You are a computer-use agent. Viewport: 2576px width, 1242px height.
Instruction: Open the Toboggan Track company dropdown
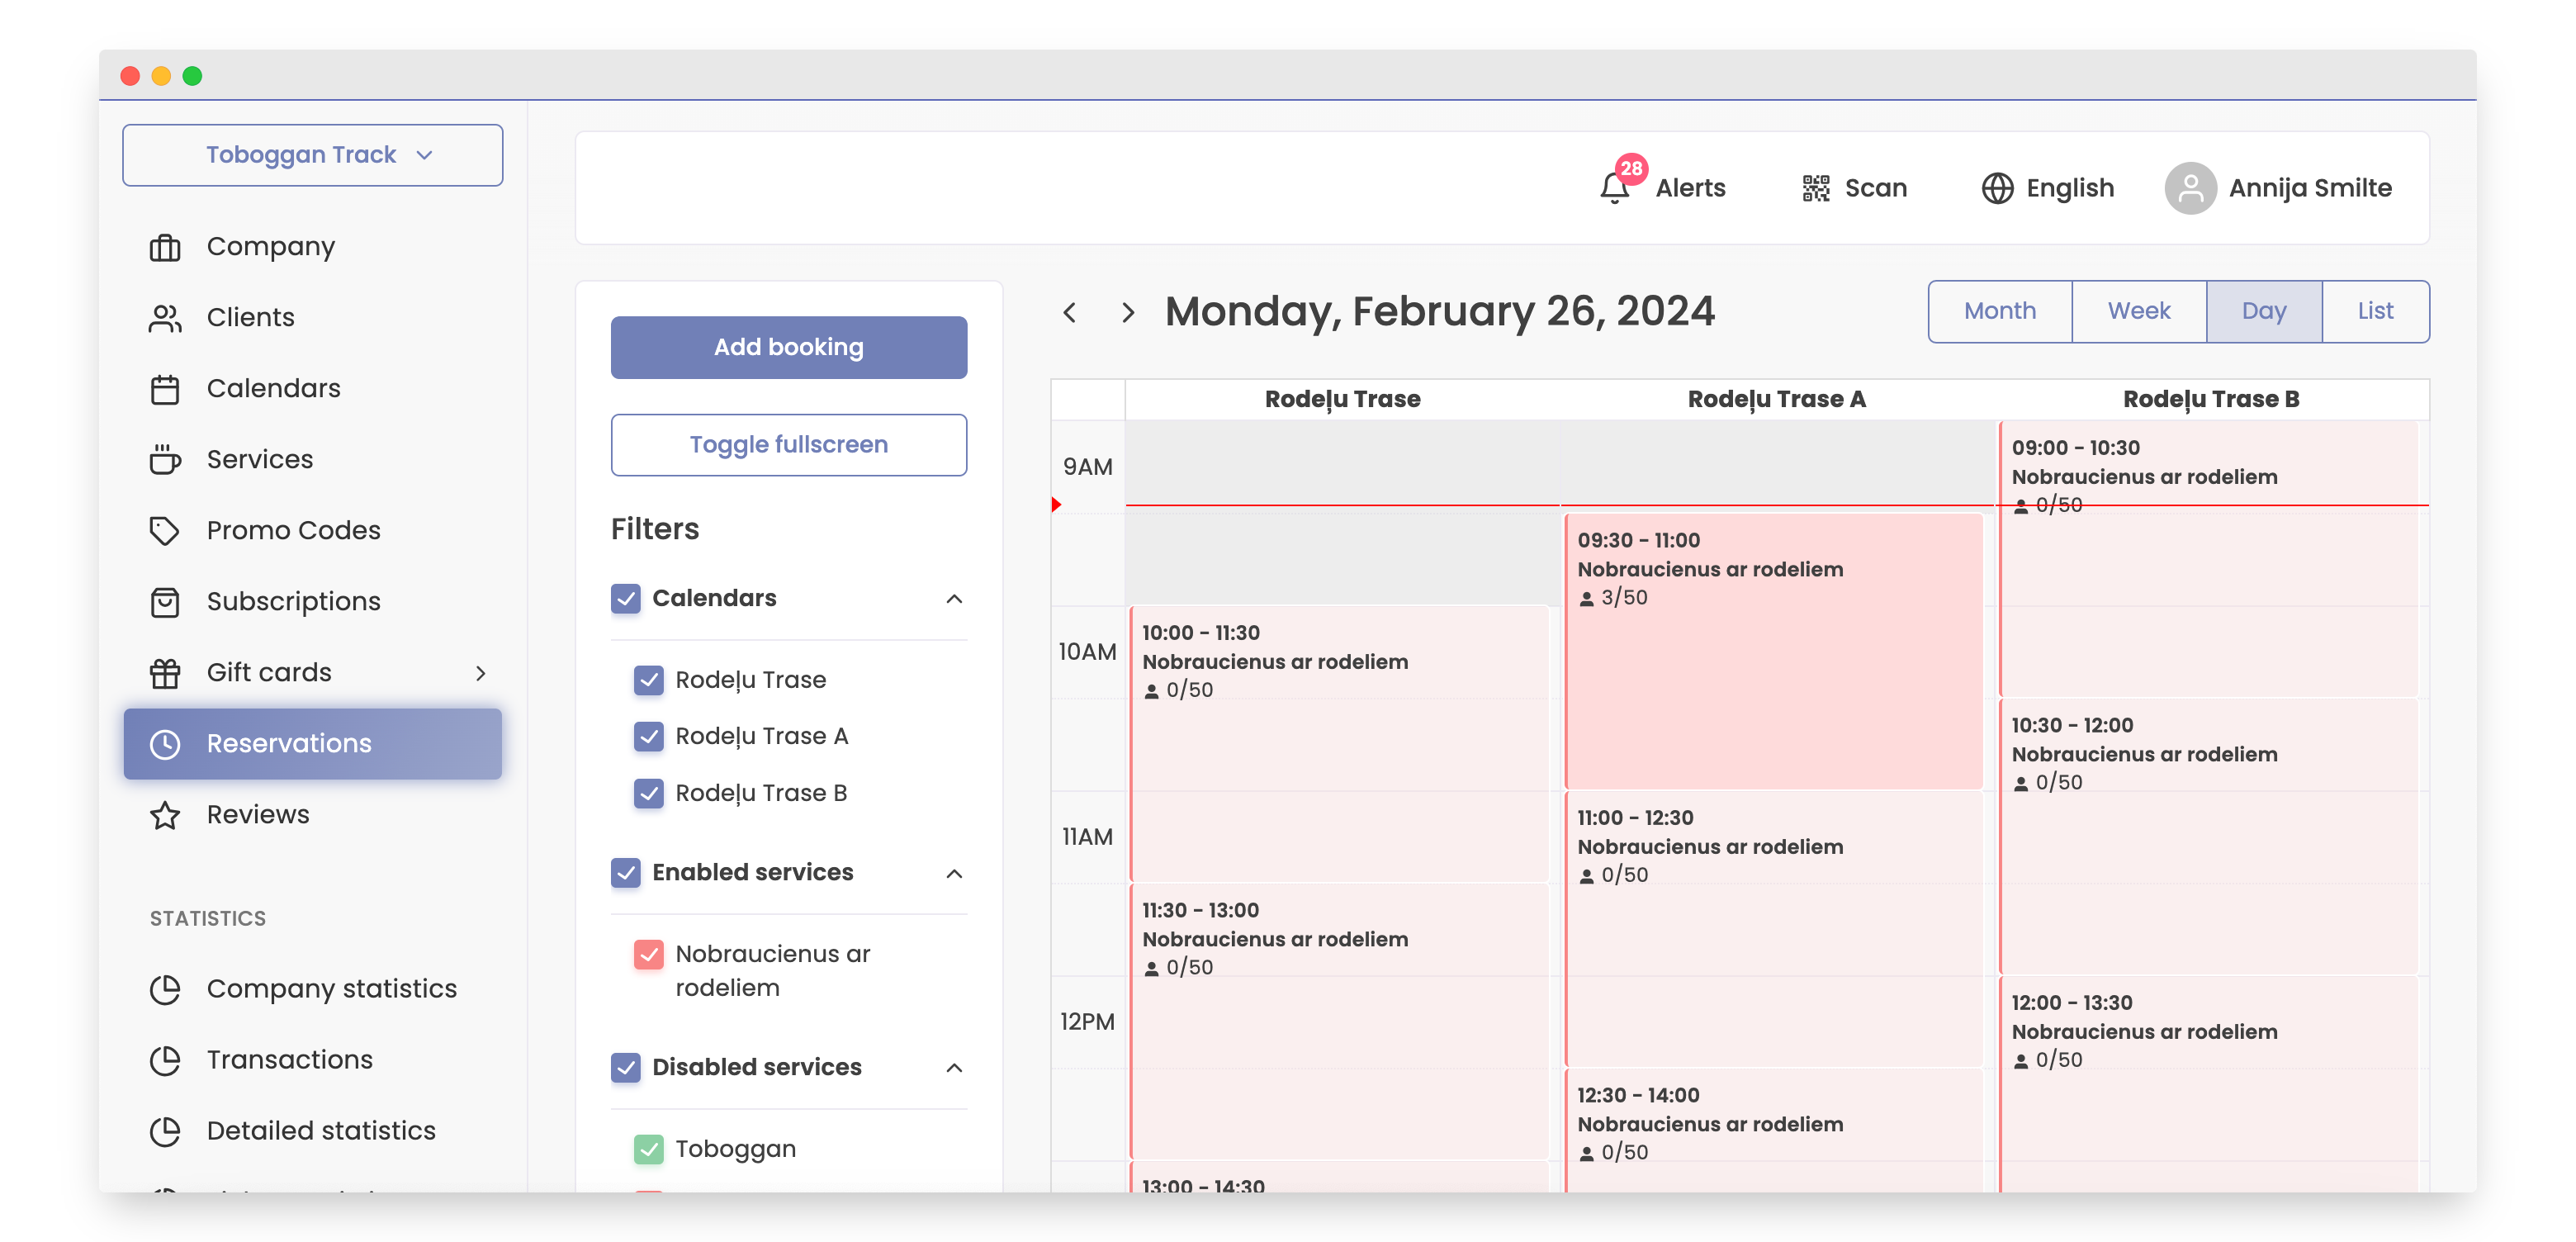[312, 155]
